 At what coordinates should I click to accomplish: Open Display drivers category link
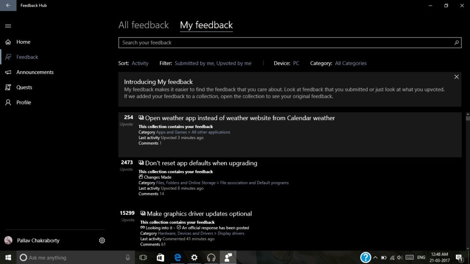coord(231,233)
